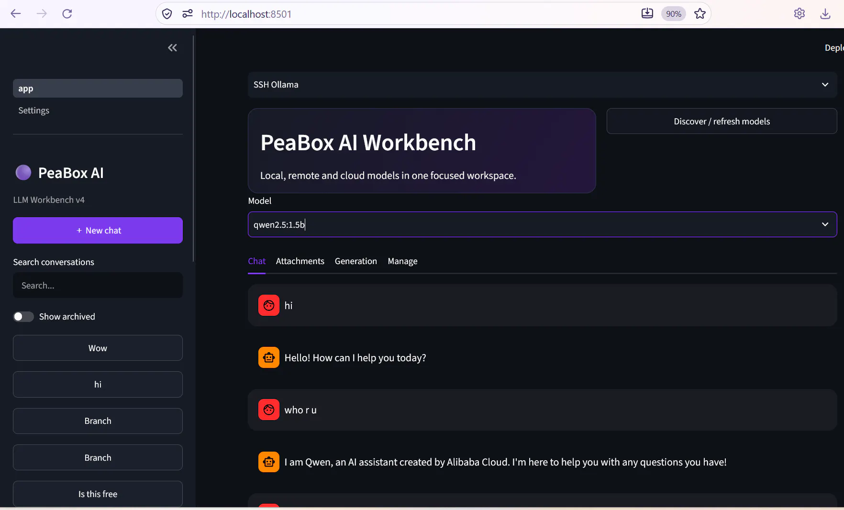Open the Generation tab
The image size is (844, 510).
point(356,261)
